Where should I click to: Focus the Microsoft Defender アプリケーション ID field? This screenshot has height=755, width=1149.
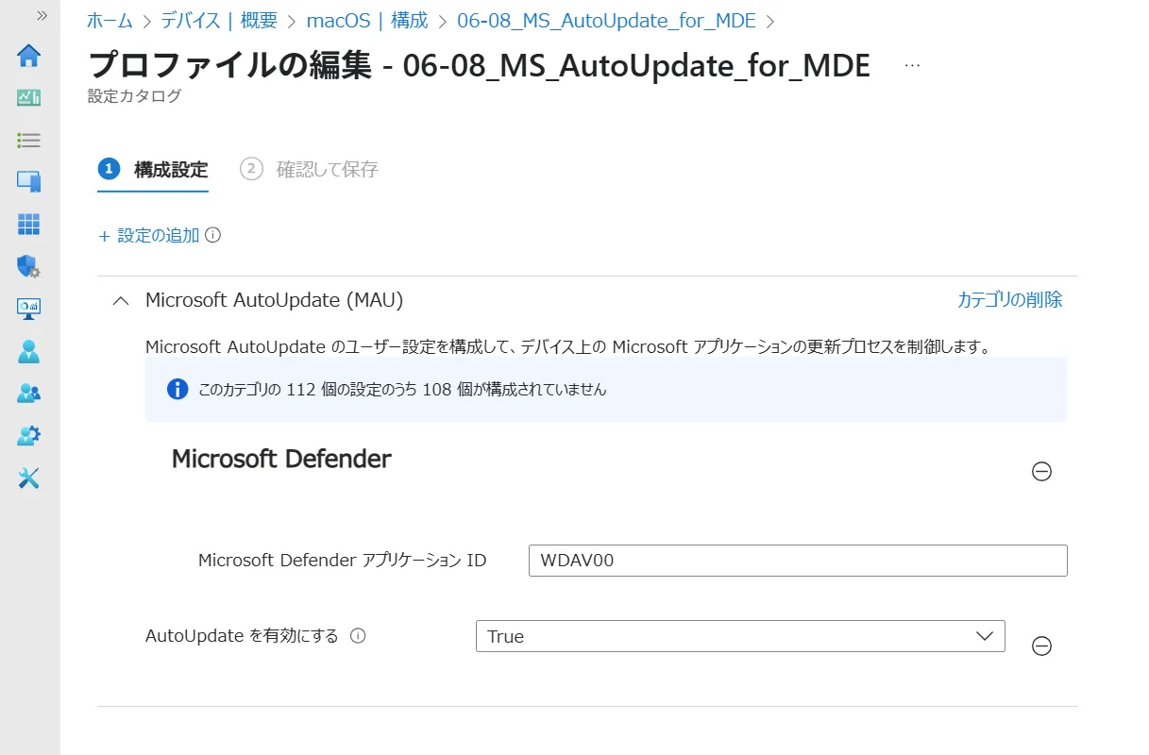(x=798, y=561)
